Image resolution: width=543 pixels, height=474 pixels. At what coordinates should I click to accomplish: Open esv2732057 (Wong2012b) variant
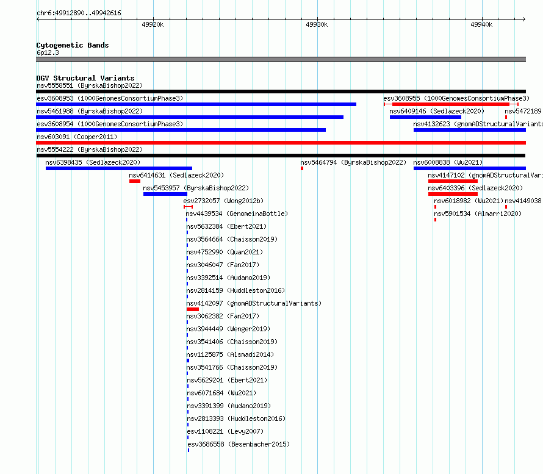pos(223,201)
